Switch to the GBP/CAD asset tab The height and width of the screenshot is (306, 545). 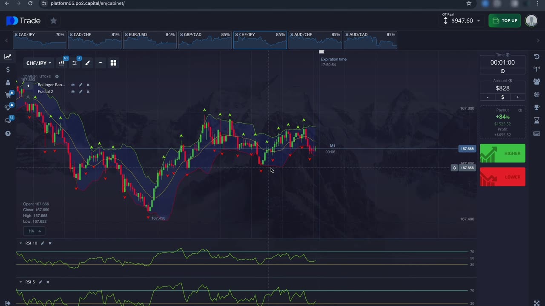point(205,40)
